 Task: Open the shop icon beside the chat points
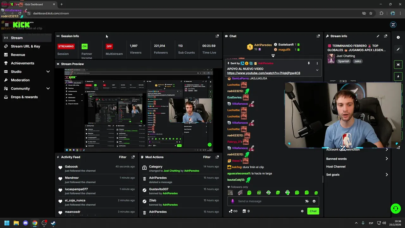coord(244,211)
